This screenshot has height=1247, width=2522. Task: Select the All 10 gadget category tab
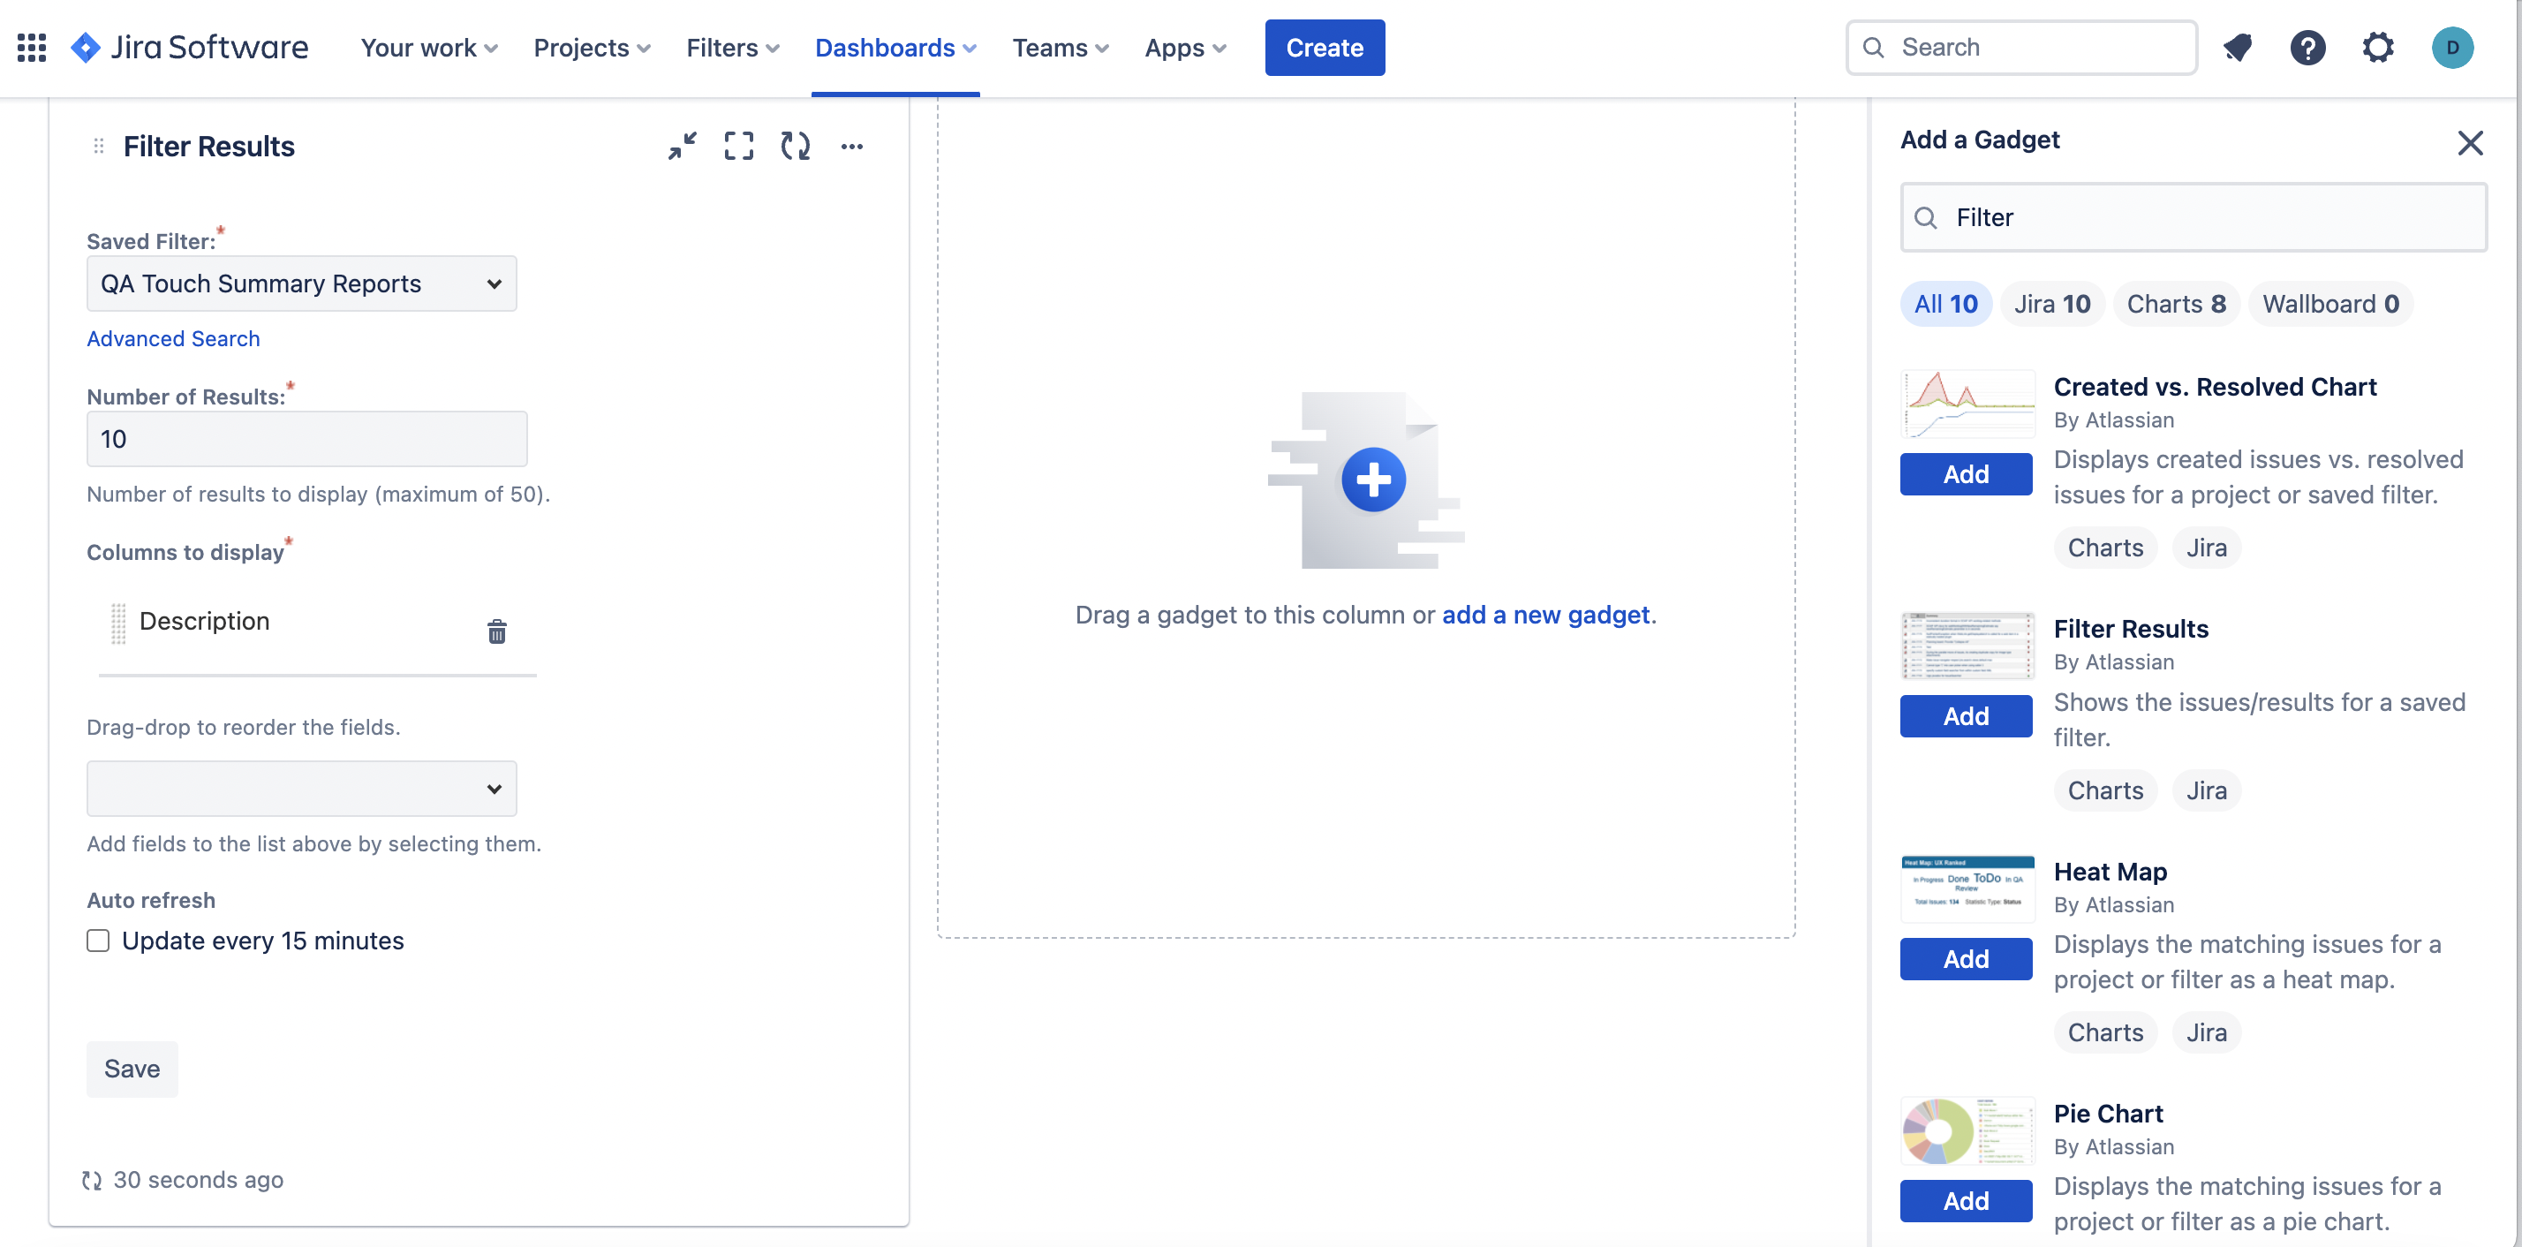(x=1945, y=305)
